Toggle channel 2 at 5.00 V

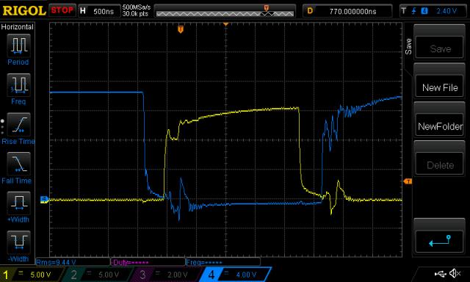pyautogui.click(x=100, y=275)
